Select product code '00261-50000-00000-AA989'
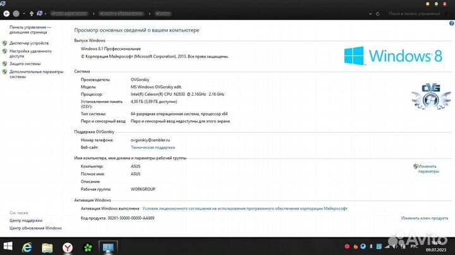Image resolution: width=455 pixels, height=255 pixels. click(x=131, y=218)
